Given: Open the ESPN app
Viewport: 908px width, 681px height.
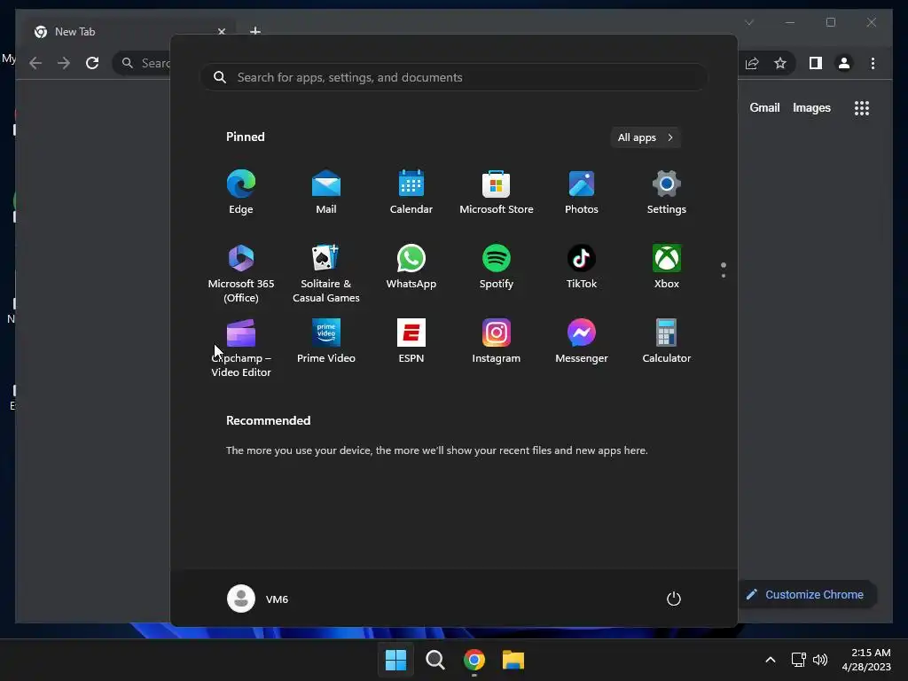Looking at the screenshot, I should [x=411, y=341].
